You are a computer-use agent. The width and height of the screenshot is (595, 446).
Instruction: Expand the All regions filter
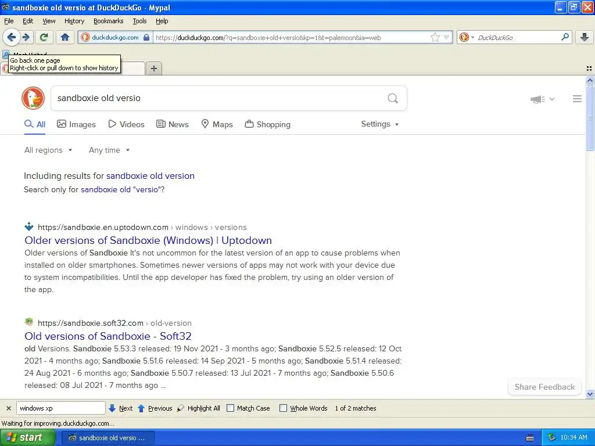coord(48,150)
